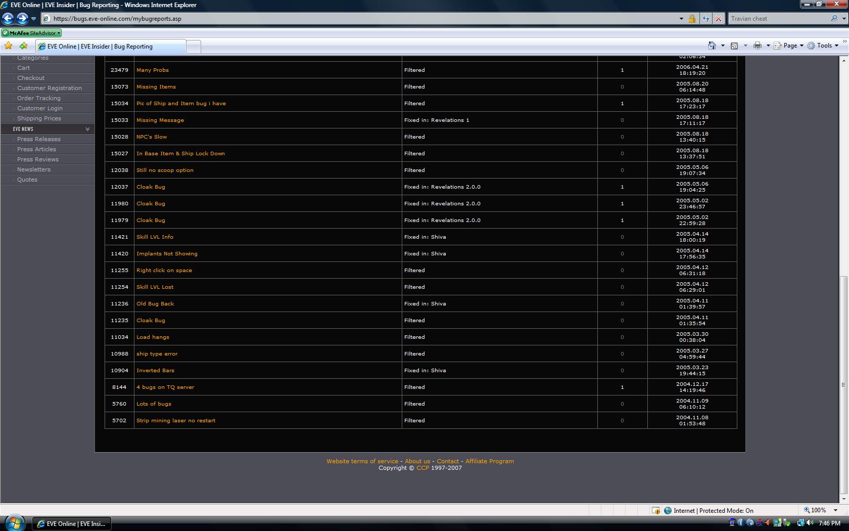Viewport: 849px width, 531px height.
Task: Click the search magnifier icon
Action: click(x=834, y=19)
